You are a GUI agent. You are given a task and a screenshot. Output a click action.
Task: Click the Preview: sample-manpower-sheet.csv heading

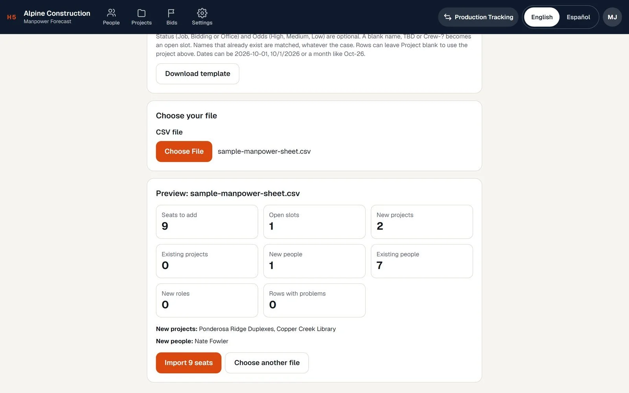click(228, 193)
